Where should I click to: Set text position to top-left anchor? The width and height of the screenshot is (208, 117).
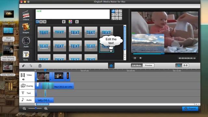pyautogui.click(x=113, y=11)
